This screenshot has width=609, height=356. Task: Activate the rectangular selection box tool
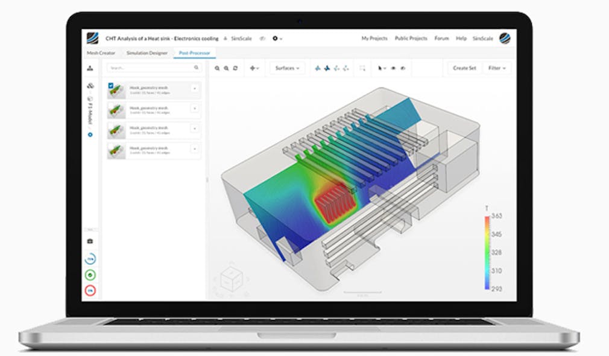(362, 68)
